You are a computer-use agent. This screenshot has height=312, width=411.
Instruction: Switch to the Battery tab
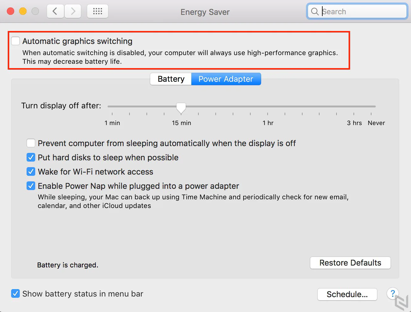coord(171,79)
